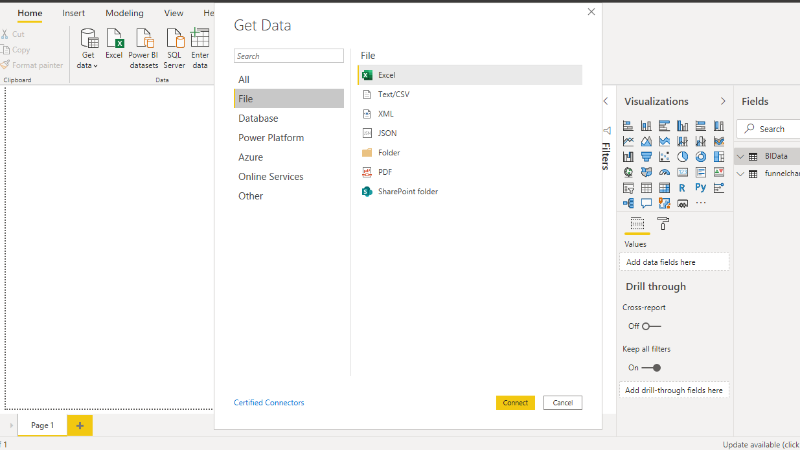The width and height of the screenshot is (800, 450).
Task: Select the Database category in Get Data
Action: click(x=258, y=118)
